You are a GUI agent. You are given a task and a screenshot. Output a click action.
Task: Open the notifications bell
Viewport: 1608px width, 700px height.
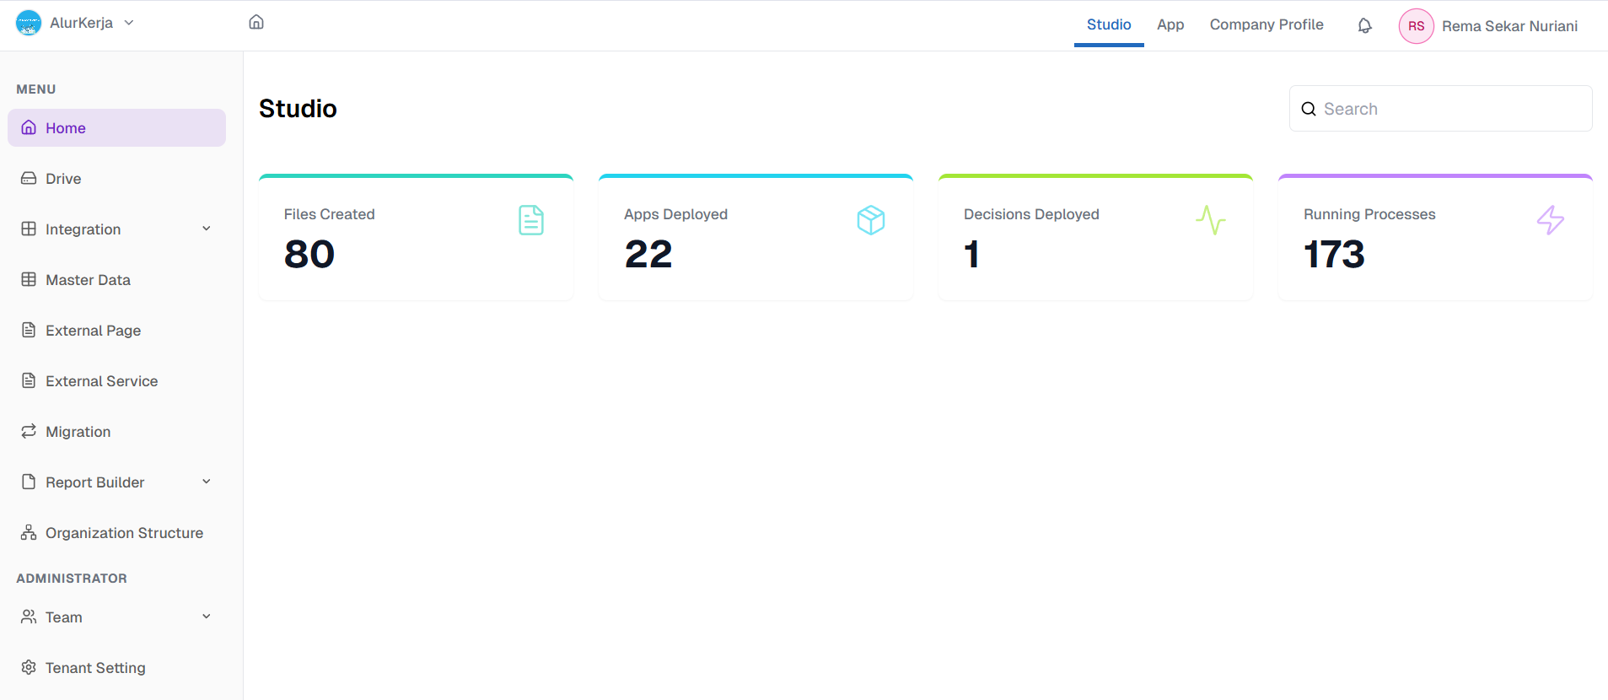click(1364, 25)
